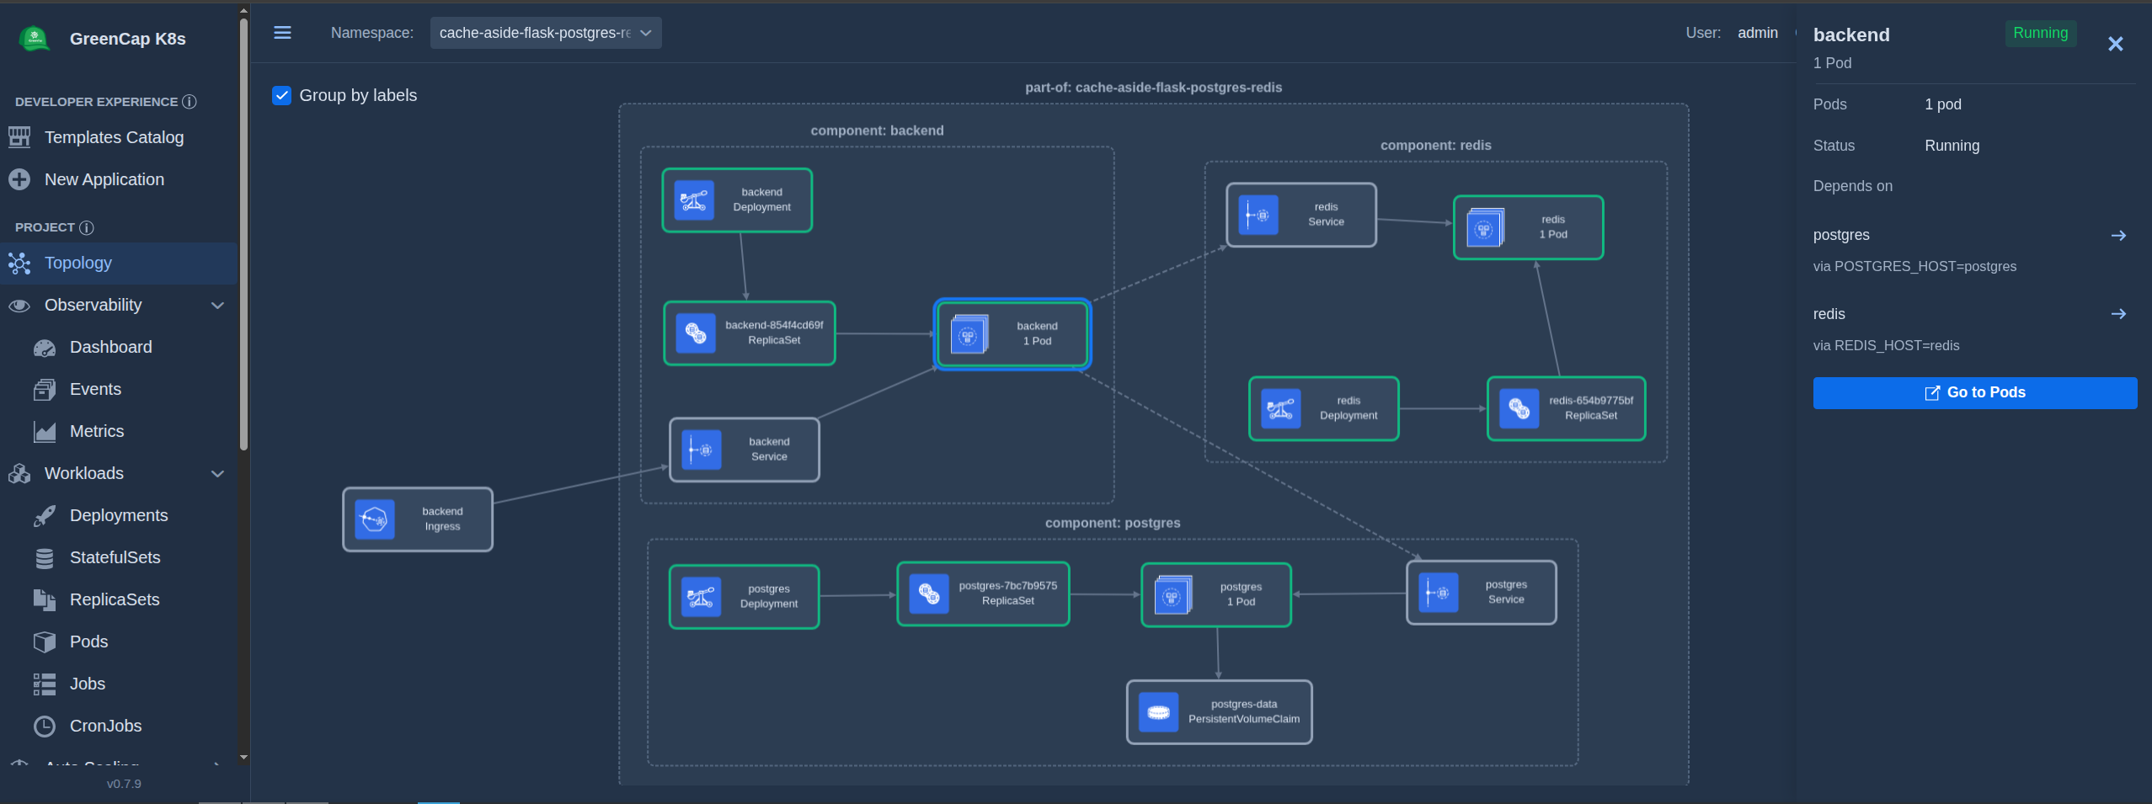Viewport: 2152px width, 804px height.
Task: Click the redis-654b9775bf ReplicaSet icon
Action: [1519, 408]
